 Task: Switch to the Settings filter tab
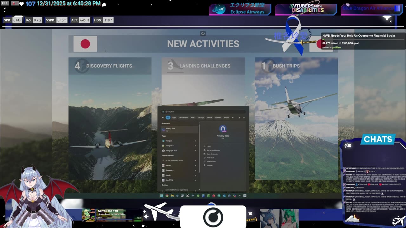point(201,117)
